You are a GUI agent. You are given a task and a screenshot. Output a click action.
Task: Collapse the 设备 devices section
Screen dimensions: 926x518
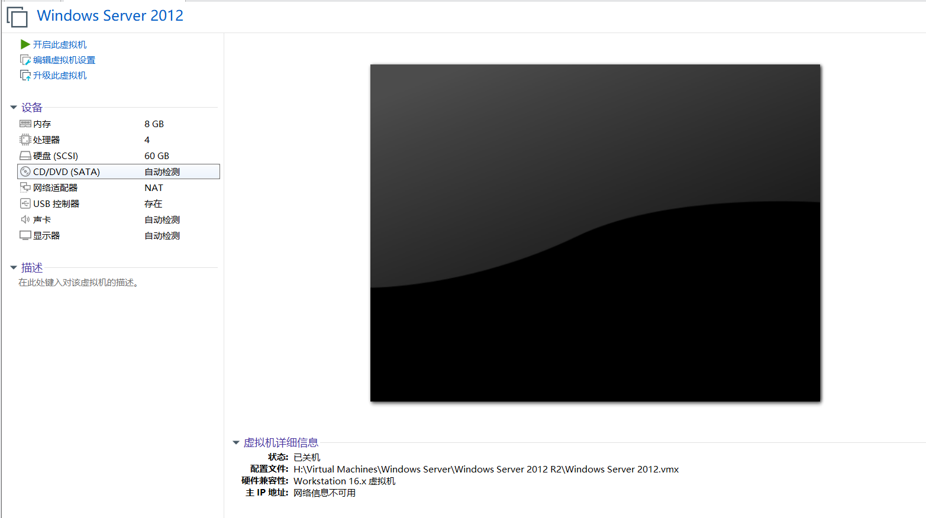(x=14, y=108)
